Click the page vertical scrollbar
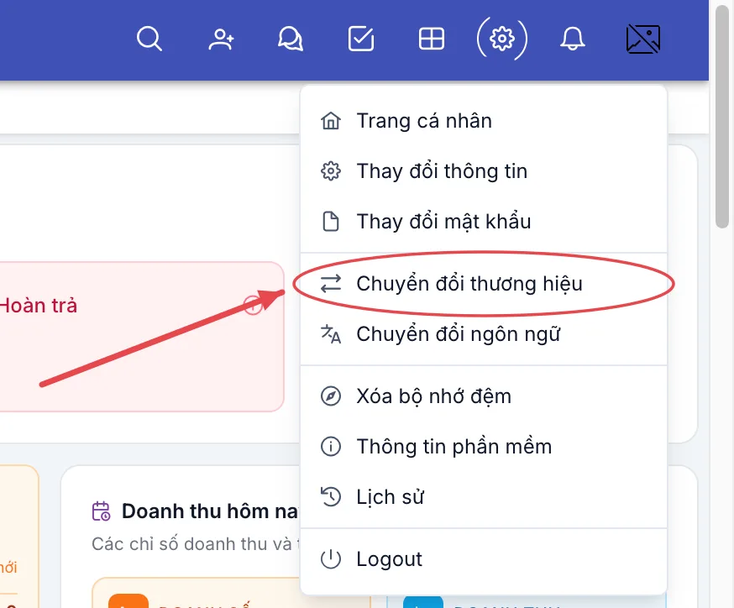 pyautogui.click(x=721, y=117)
